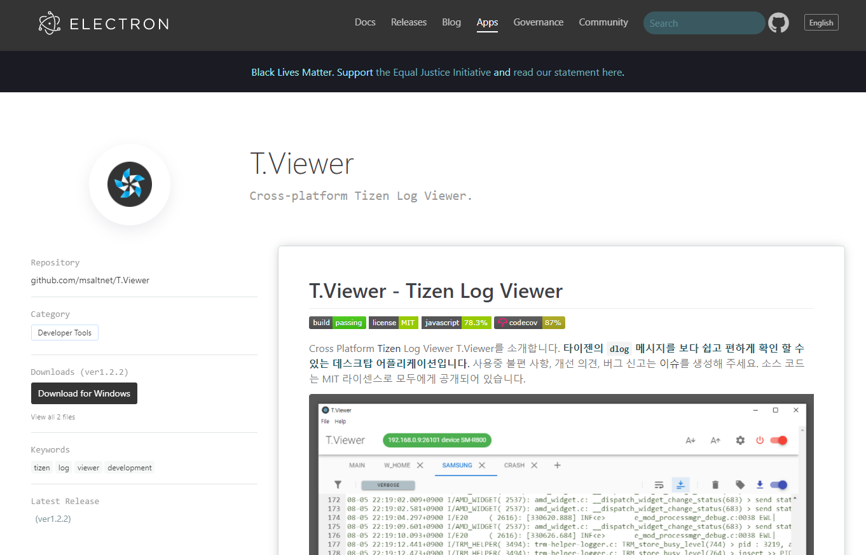Focus the Search input field
866x555 pixels.
pyautogui.click(x=704, y=23)
